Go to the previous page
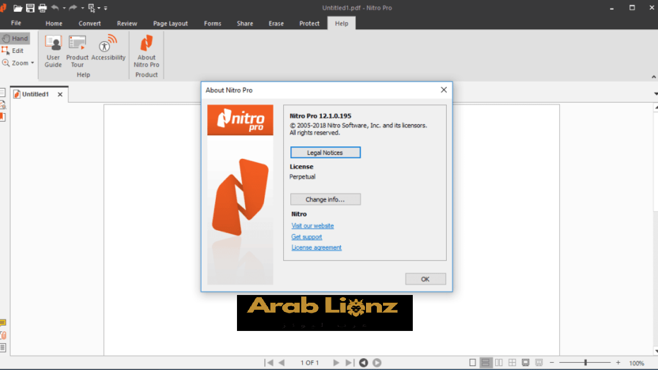Image resolution: width=658 pixels, height=370 pixels. [281, 363]
